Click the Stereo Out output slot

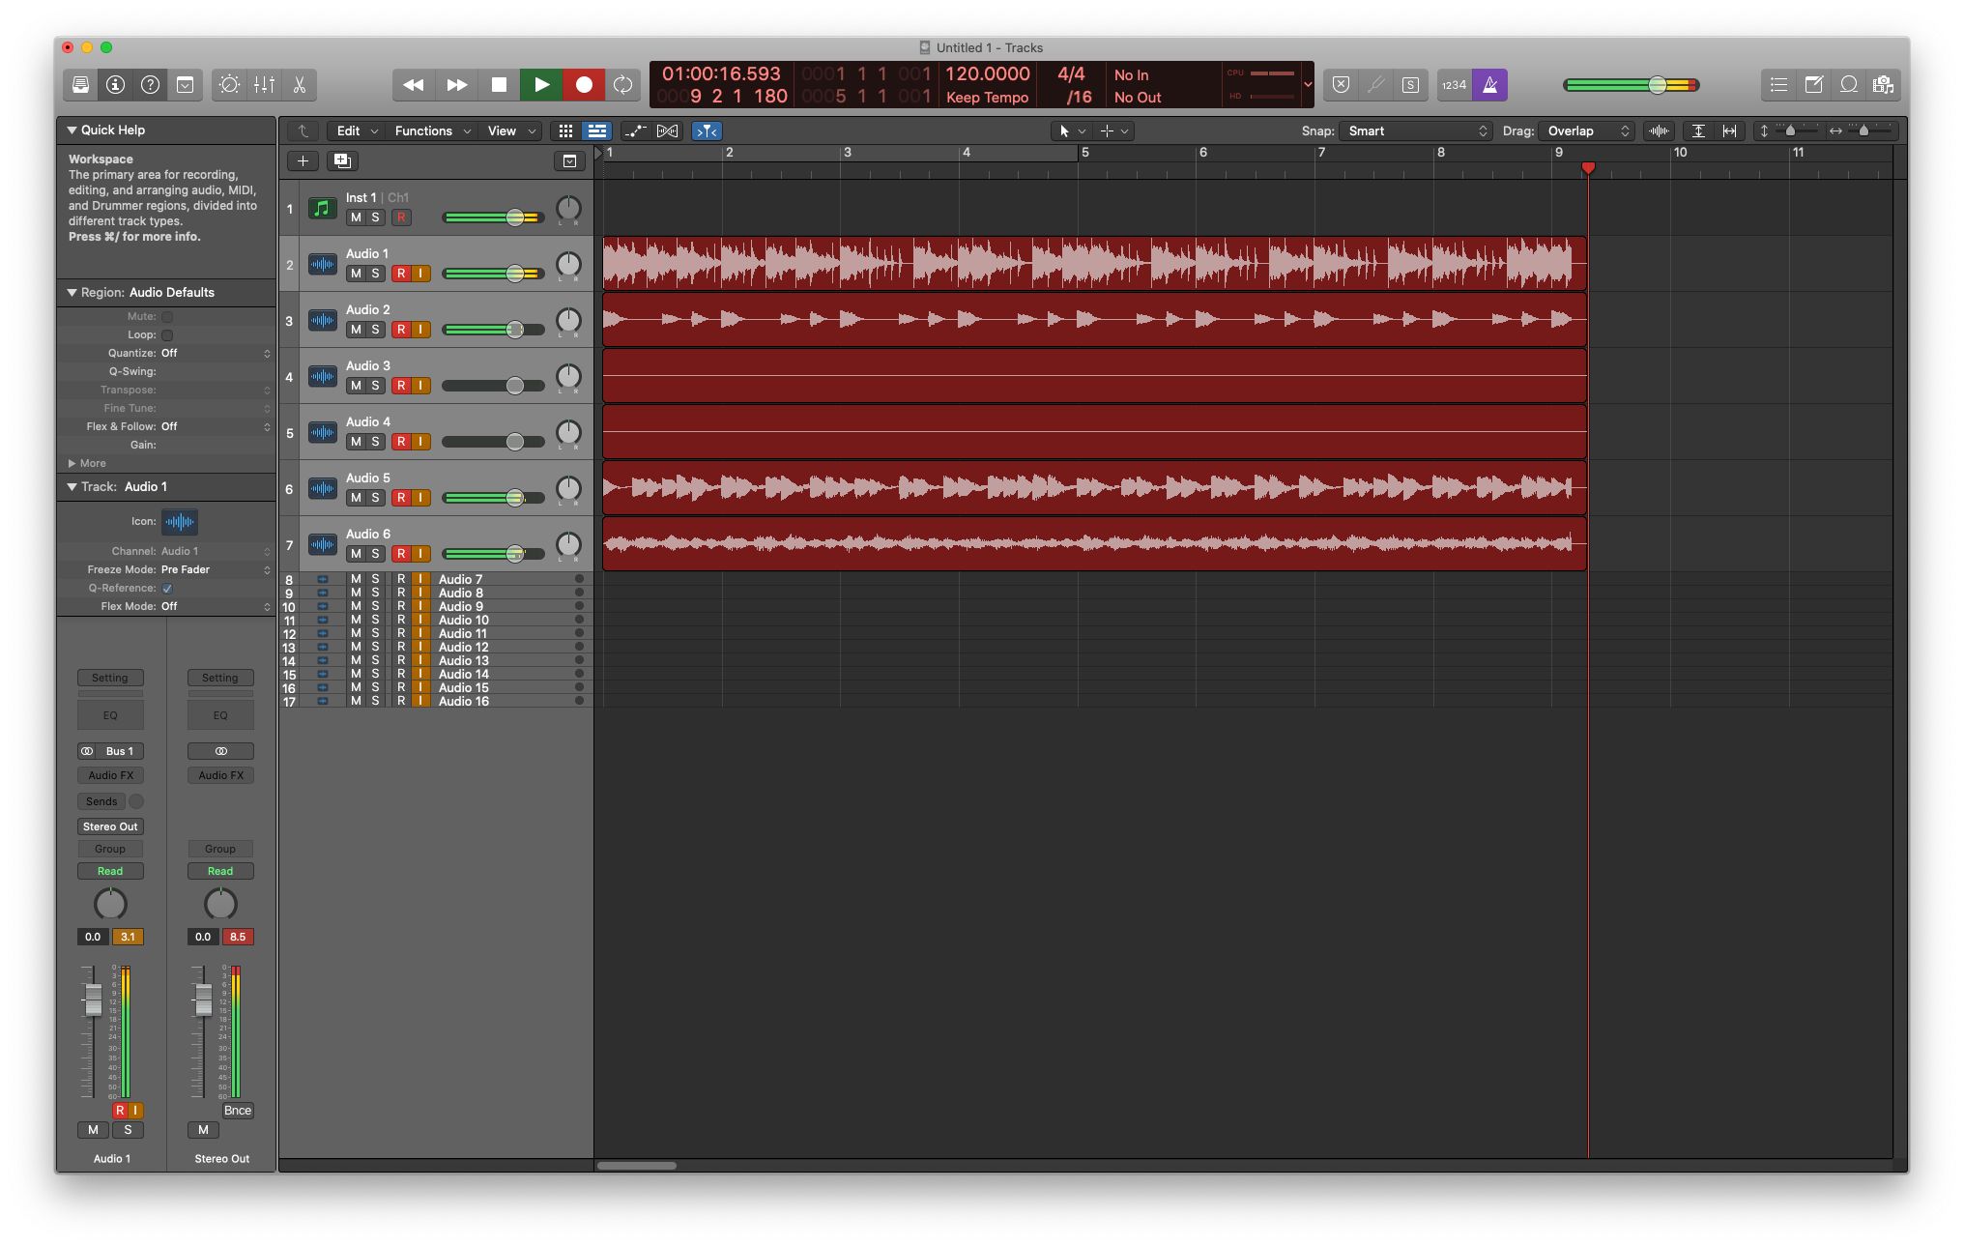coord(110,826)
